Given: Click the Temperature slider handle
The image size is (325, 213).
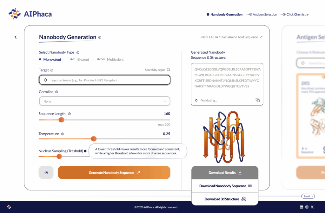Looking at the screenshot, I should tap(94, 139).
